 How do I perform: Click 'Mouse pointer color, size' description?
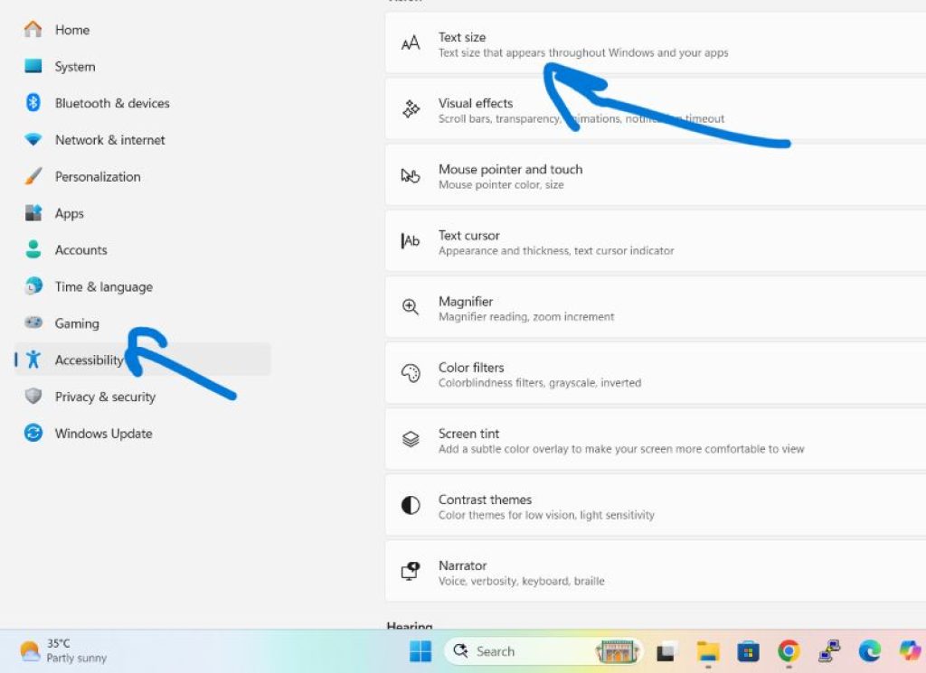[501, 184]
